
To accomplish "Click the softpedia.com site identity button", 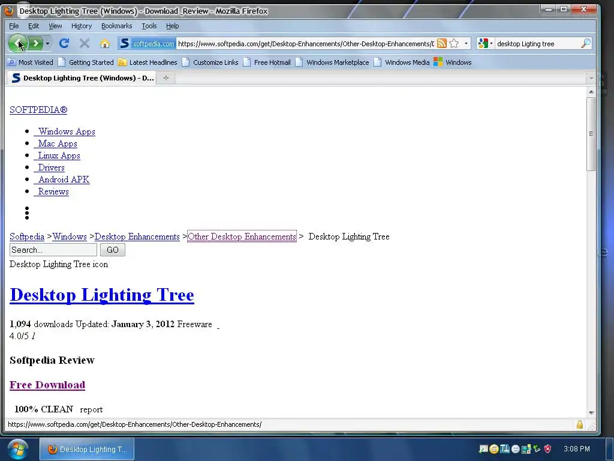I will (147, 43).
